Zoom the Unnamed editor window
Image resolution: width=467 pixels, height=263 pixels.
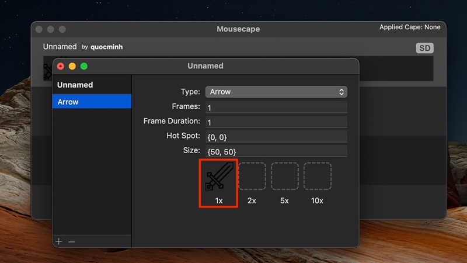click(84, 66)
